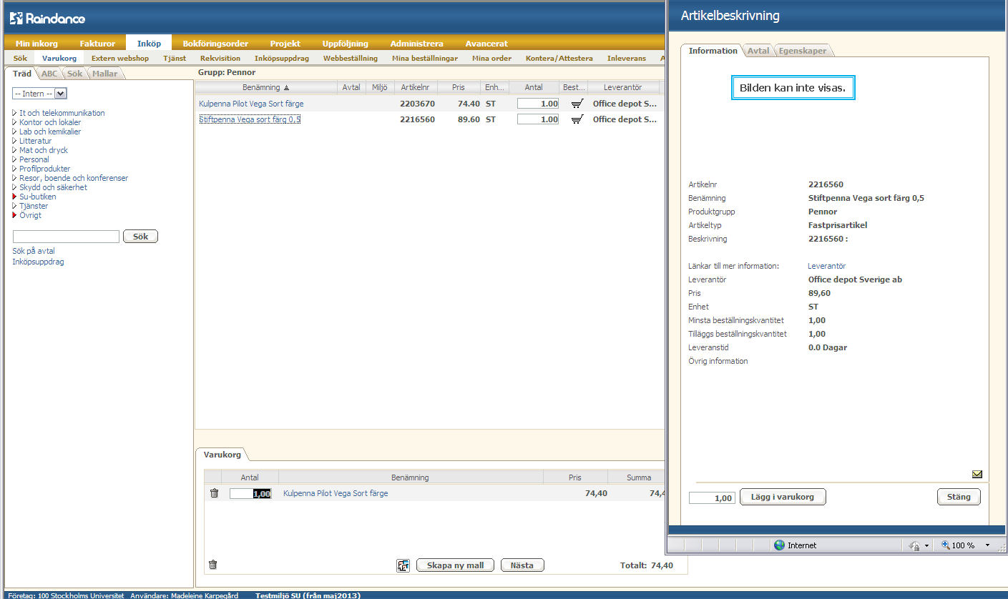The height and width of the screenshot is (599, 1008).
Task: Click the category search text field
Action: click(66, 237)
